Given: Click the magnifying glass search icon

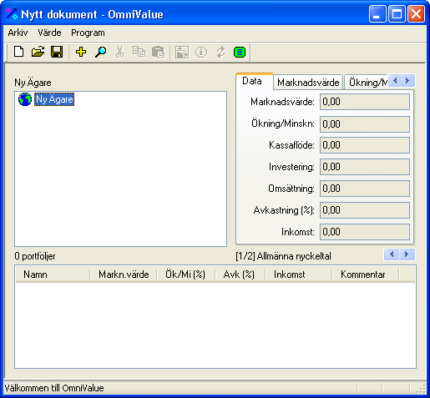Looking at the screenshot, I should point(100,52).
